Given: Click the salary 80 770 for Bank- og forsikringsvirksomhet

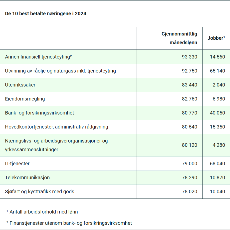Looking at the screenshot, I should pyautogui.click(x=190, y=113).
